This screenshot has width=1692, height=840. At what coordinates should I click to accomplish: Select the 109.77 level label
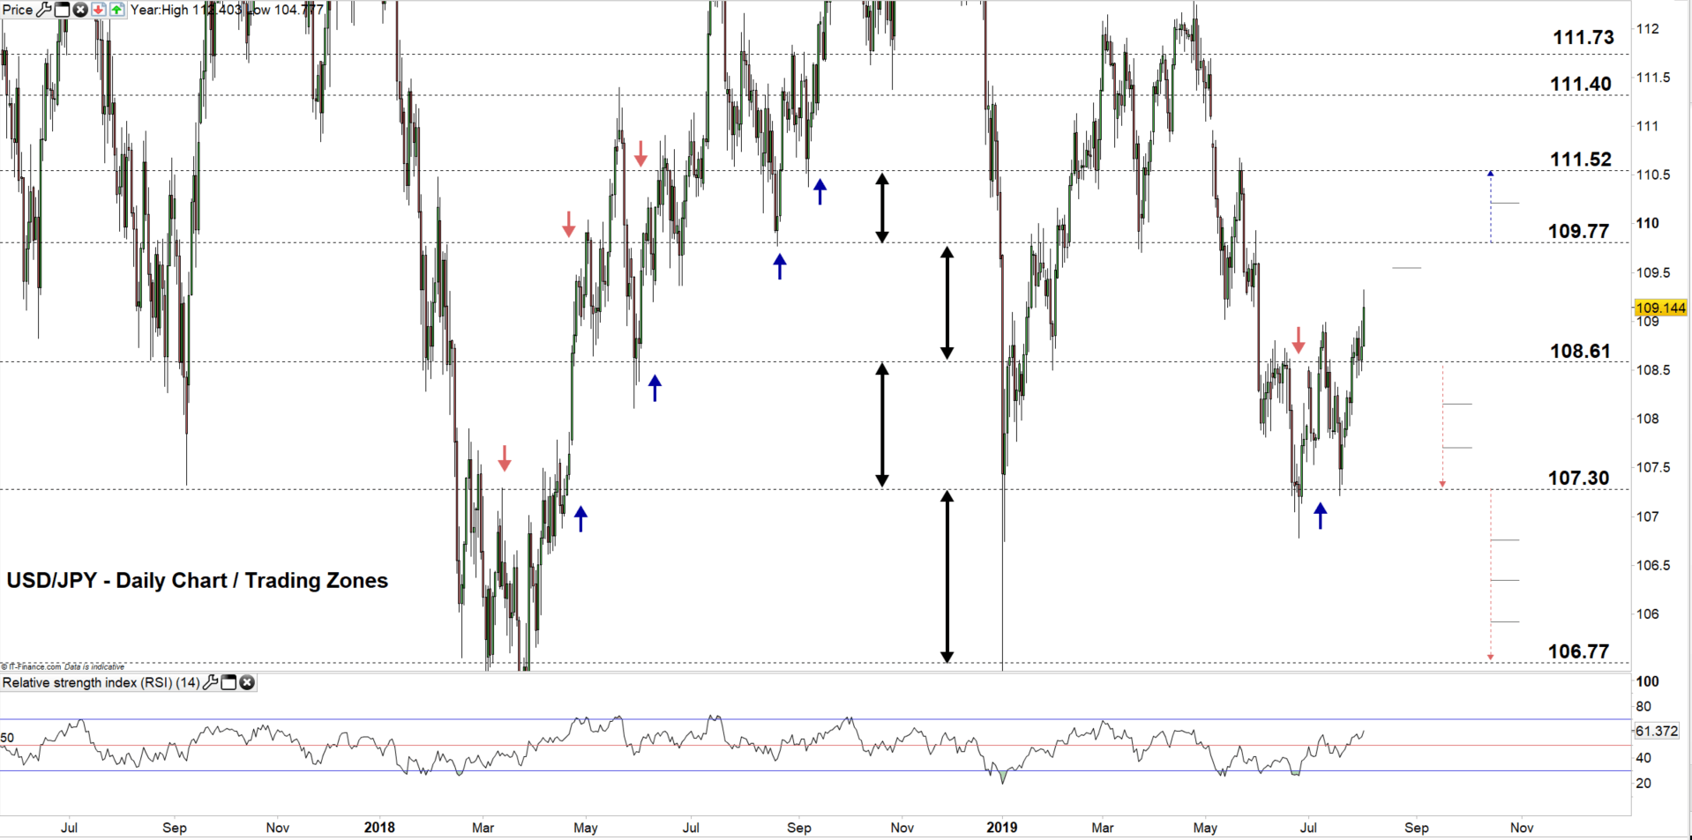pyautogui.click(x=1579, y=231)
